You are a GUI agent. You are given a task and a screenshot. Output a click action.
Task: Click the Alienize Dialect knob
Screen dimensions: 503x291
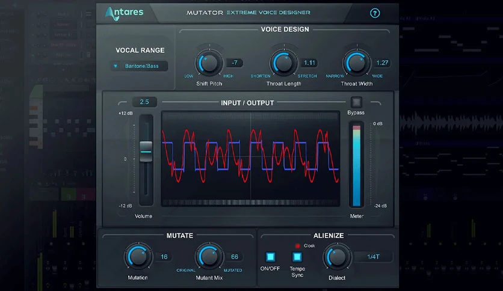pos(337,257)
